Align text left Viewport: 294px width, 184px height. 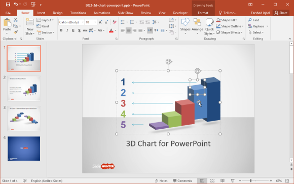pyautogui.click(x=123, y=30)
